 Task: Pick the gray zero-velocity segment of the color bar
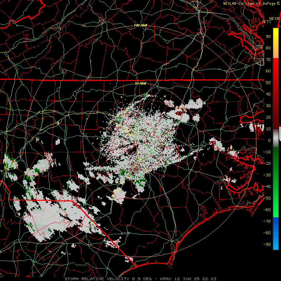(x=276, y=138)
